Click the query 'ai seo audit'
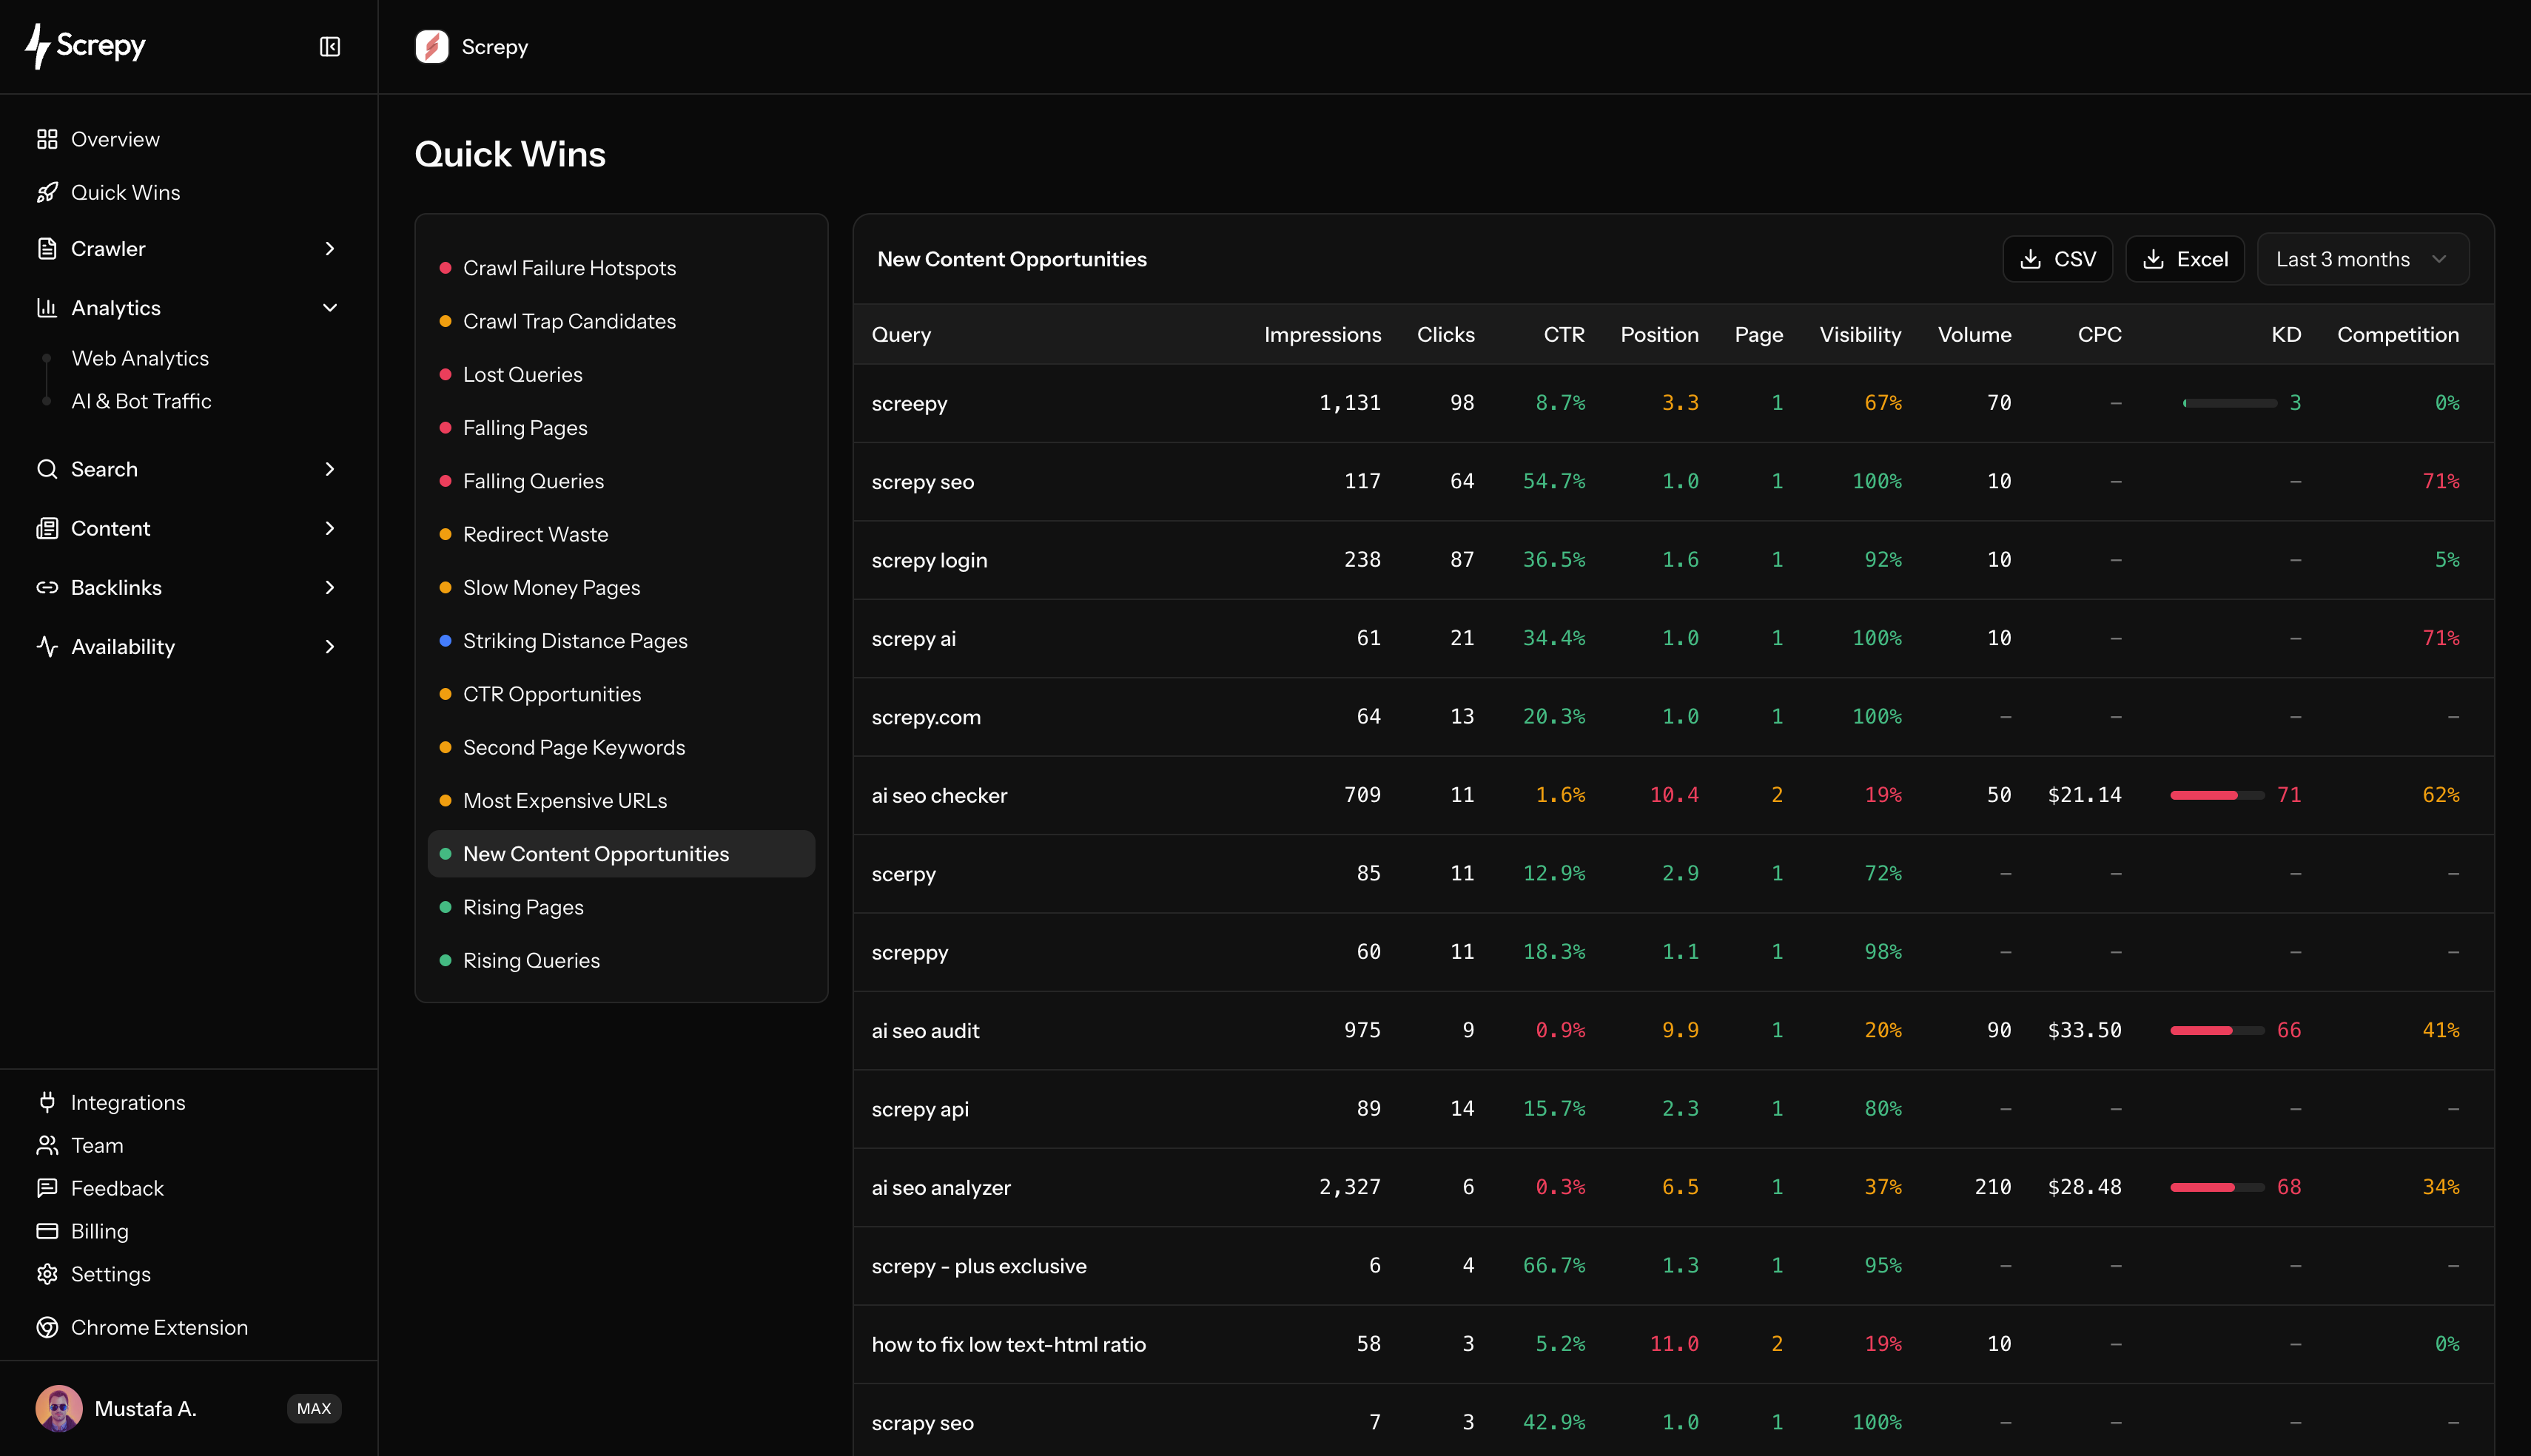Screen dimensions: 2531x1456 click(925, 1030)
